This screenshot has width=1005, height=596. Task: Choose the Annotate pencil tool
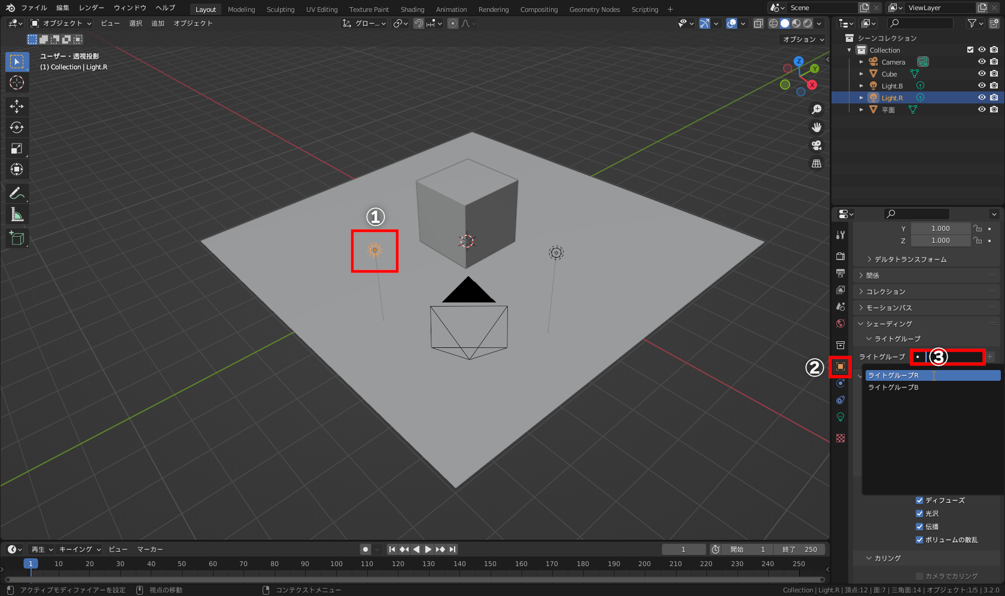(17, 193)
